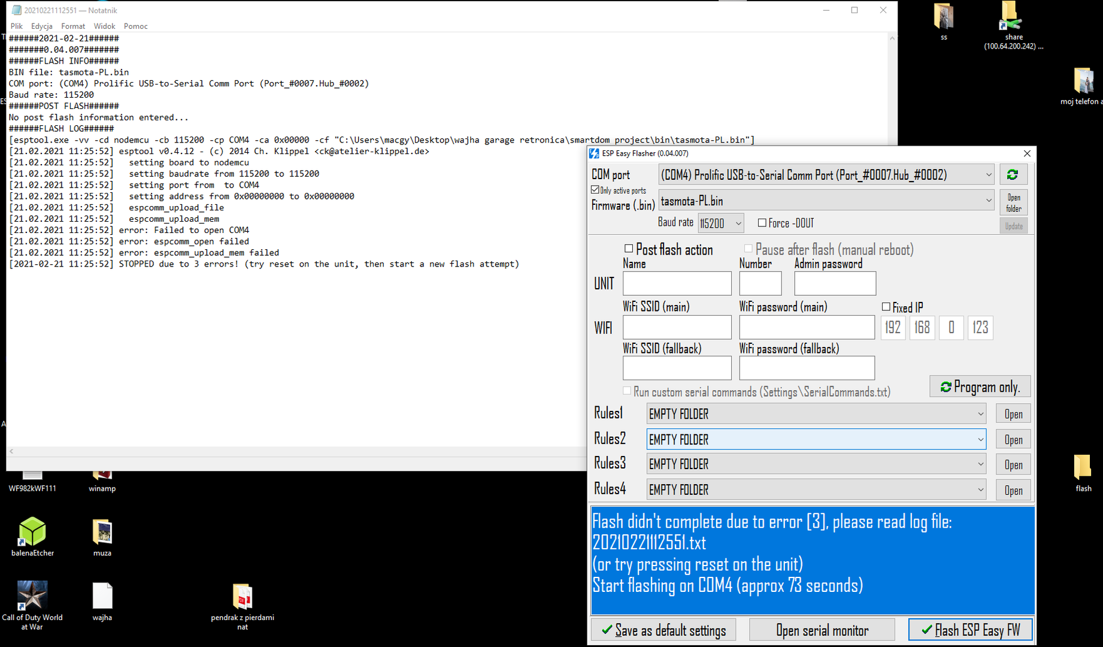1103x647 pixels.
Task: Open the moj telefon desktop folder
Action: [x=1083, y=86]
